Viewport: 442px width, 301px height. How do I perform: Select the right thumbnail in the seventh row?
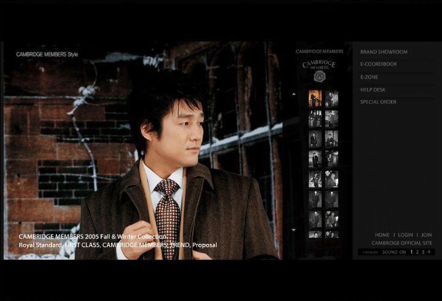pyautogui.click(x=331, y=219)
